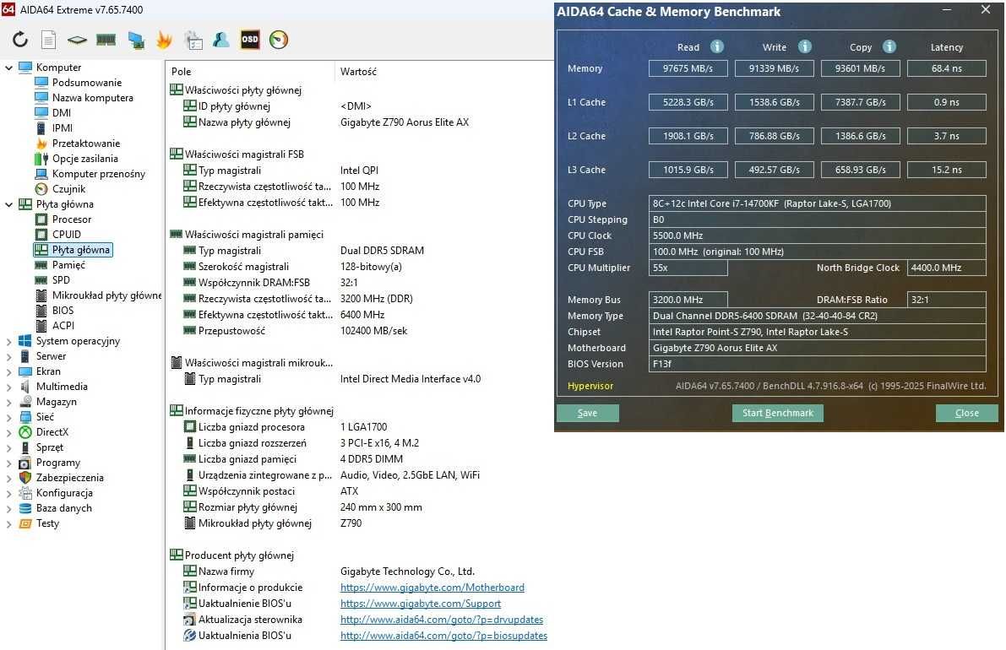Open aida64 drvupdates link
1006x650 pixels.
tap(442, 620)
